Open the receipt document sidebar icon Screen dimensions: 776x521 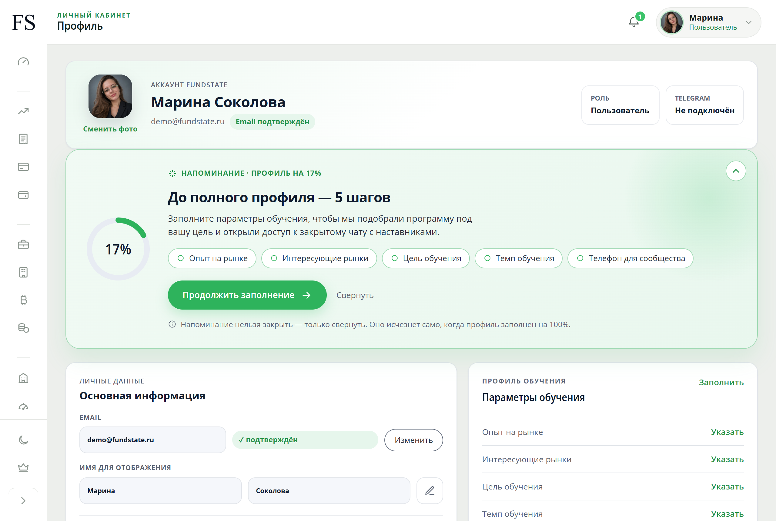point(23,139)
